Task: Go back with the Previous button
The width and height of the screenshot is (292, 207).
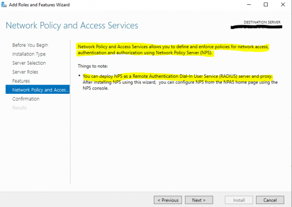Action: [x=168, y=200]
